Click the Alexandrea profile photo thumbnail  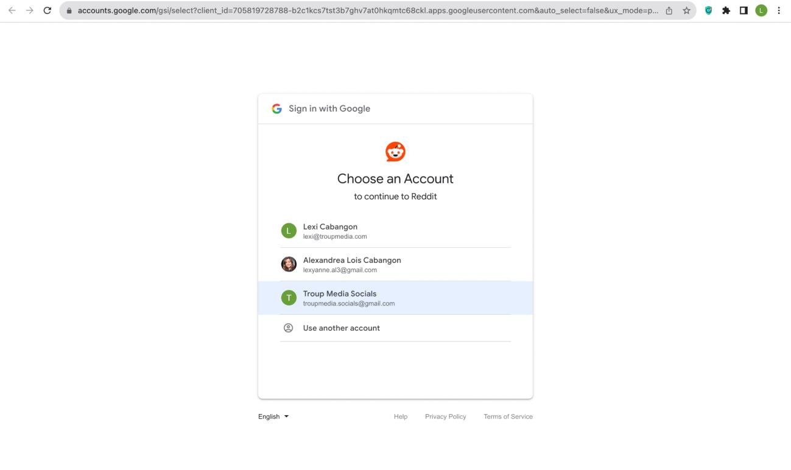289,264
